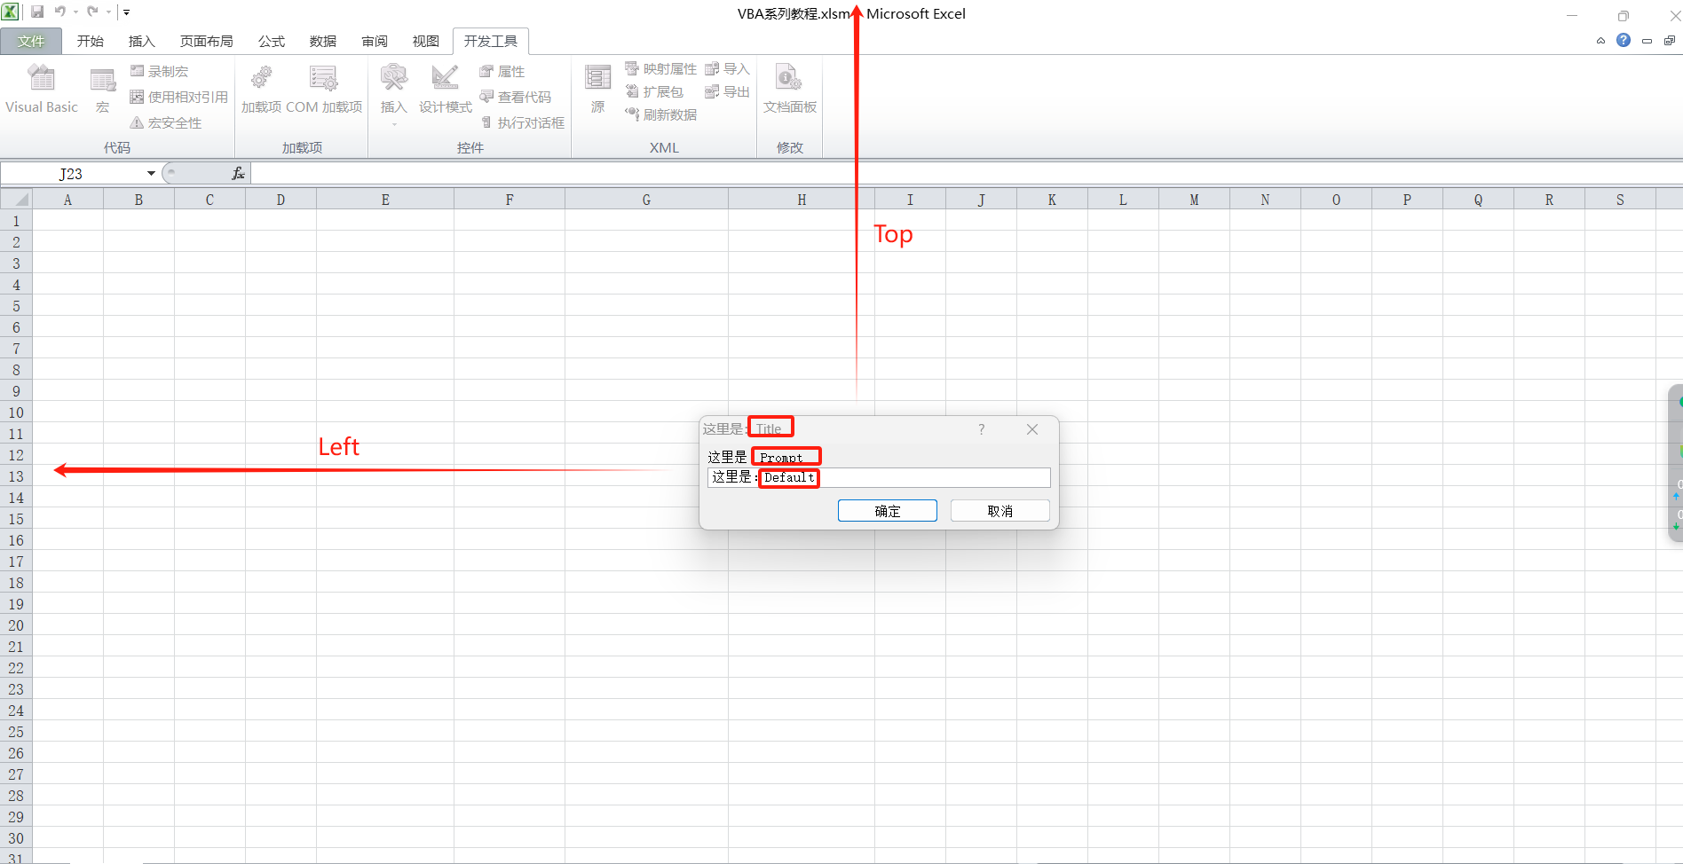Restore the workbook window
This screenshot has width=1683, height=864.
[x=1670, y=41]
